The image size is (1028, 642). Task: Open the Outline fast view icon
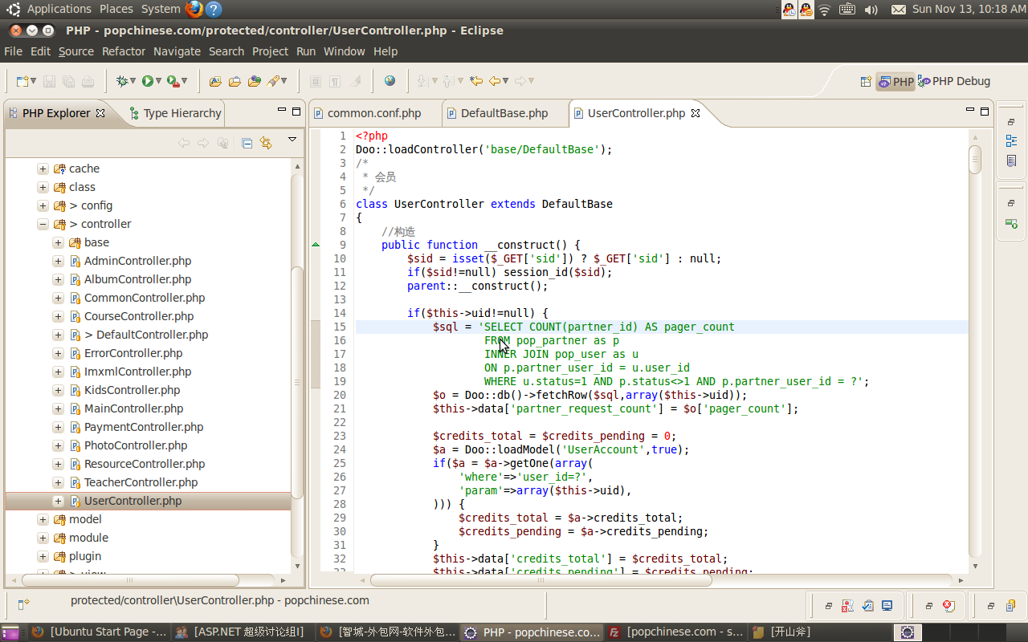pyautogui.click(x=1011, y=140)
